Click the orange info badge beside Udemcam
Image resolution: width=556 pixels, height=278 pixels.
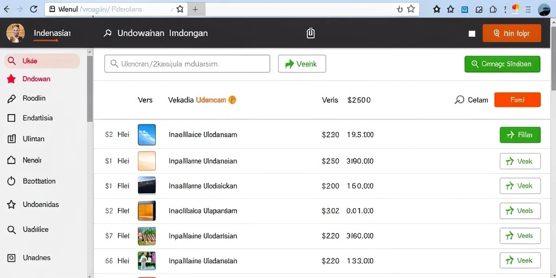coord(232,100)
